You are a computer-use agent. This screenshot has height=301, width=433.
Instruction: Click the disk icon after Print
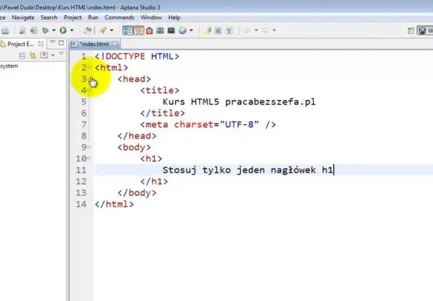click(x=22, y=31)
